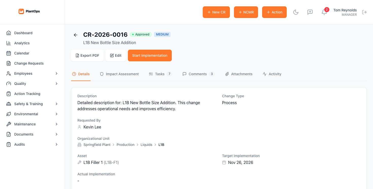Expand the Maintenance submenu chevron
373x189 pixels.
click(57, 124)
